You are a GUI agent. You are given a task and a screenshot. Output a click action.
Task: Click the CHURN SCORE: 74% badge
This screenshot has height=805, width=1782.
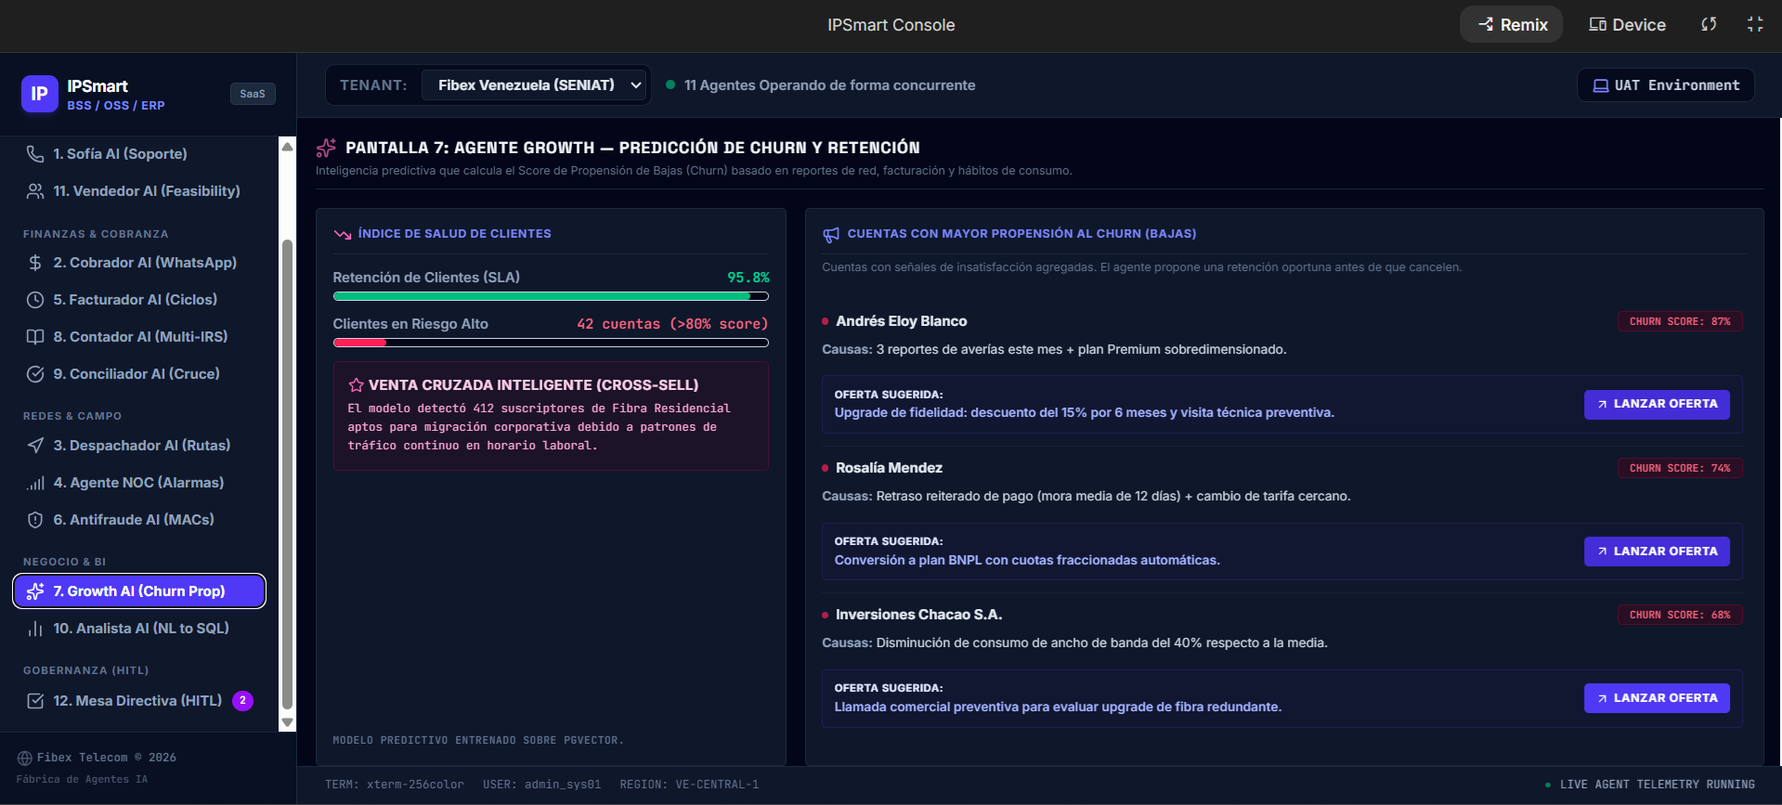(1680, 468)
